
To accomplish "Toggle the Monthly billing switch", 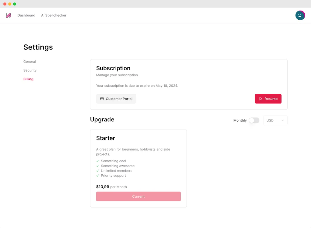I will click(x=254, y=120).
